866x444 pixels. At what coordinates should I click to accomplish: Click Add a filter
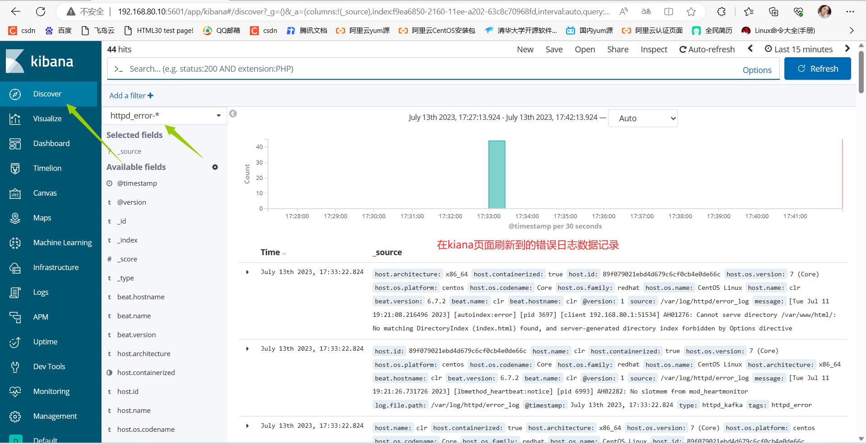tap(131, 96)
